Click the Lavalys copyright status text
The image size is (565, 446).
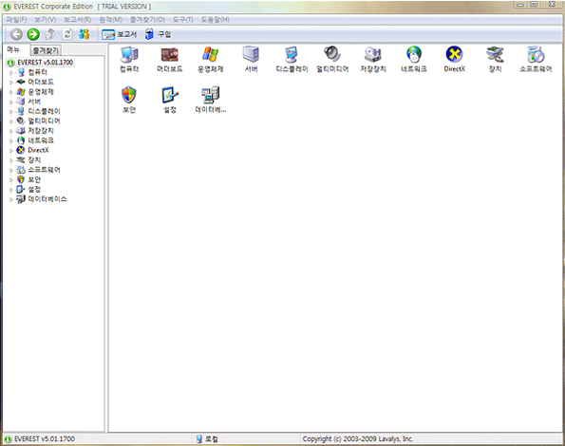[357, 438]
